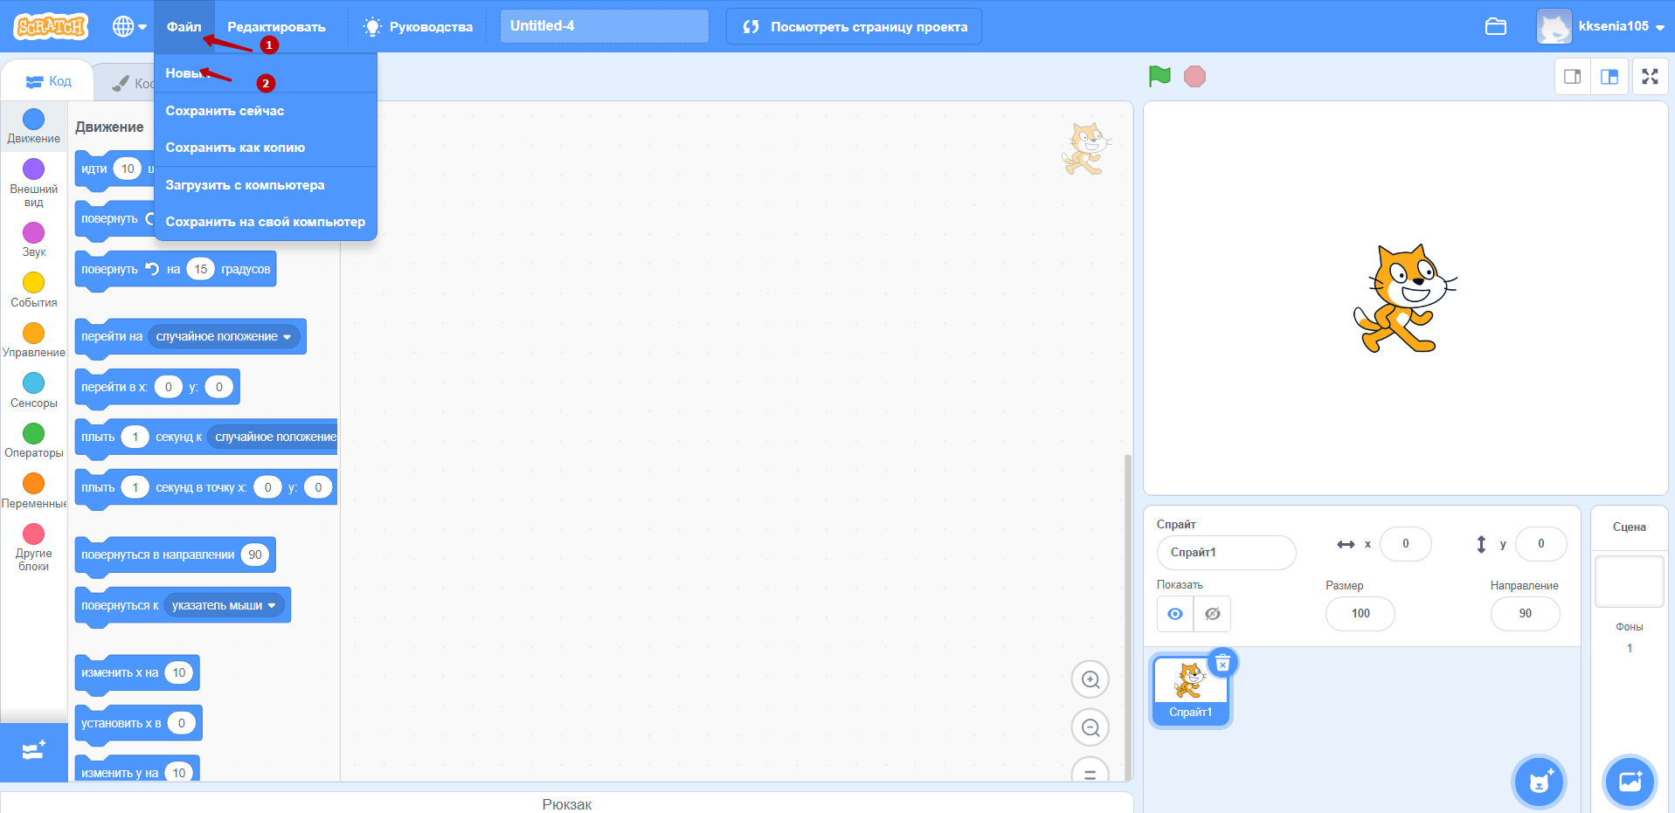Open My Stuff folder icon
This screenshot has width=1675, height=813.
pos(1495,26)
